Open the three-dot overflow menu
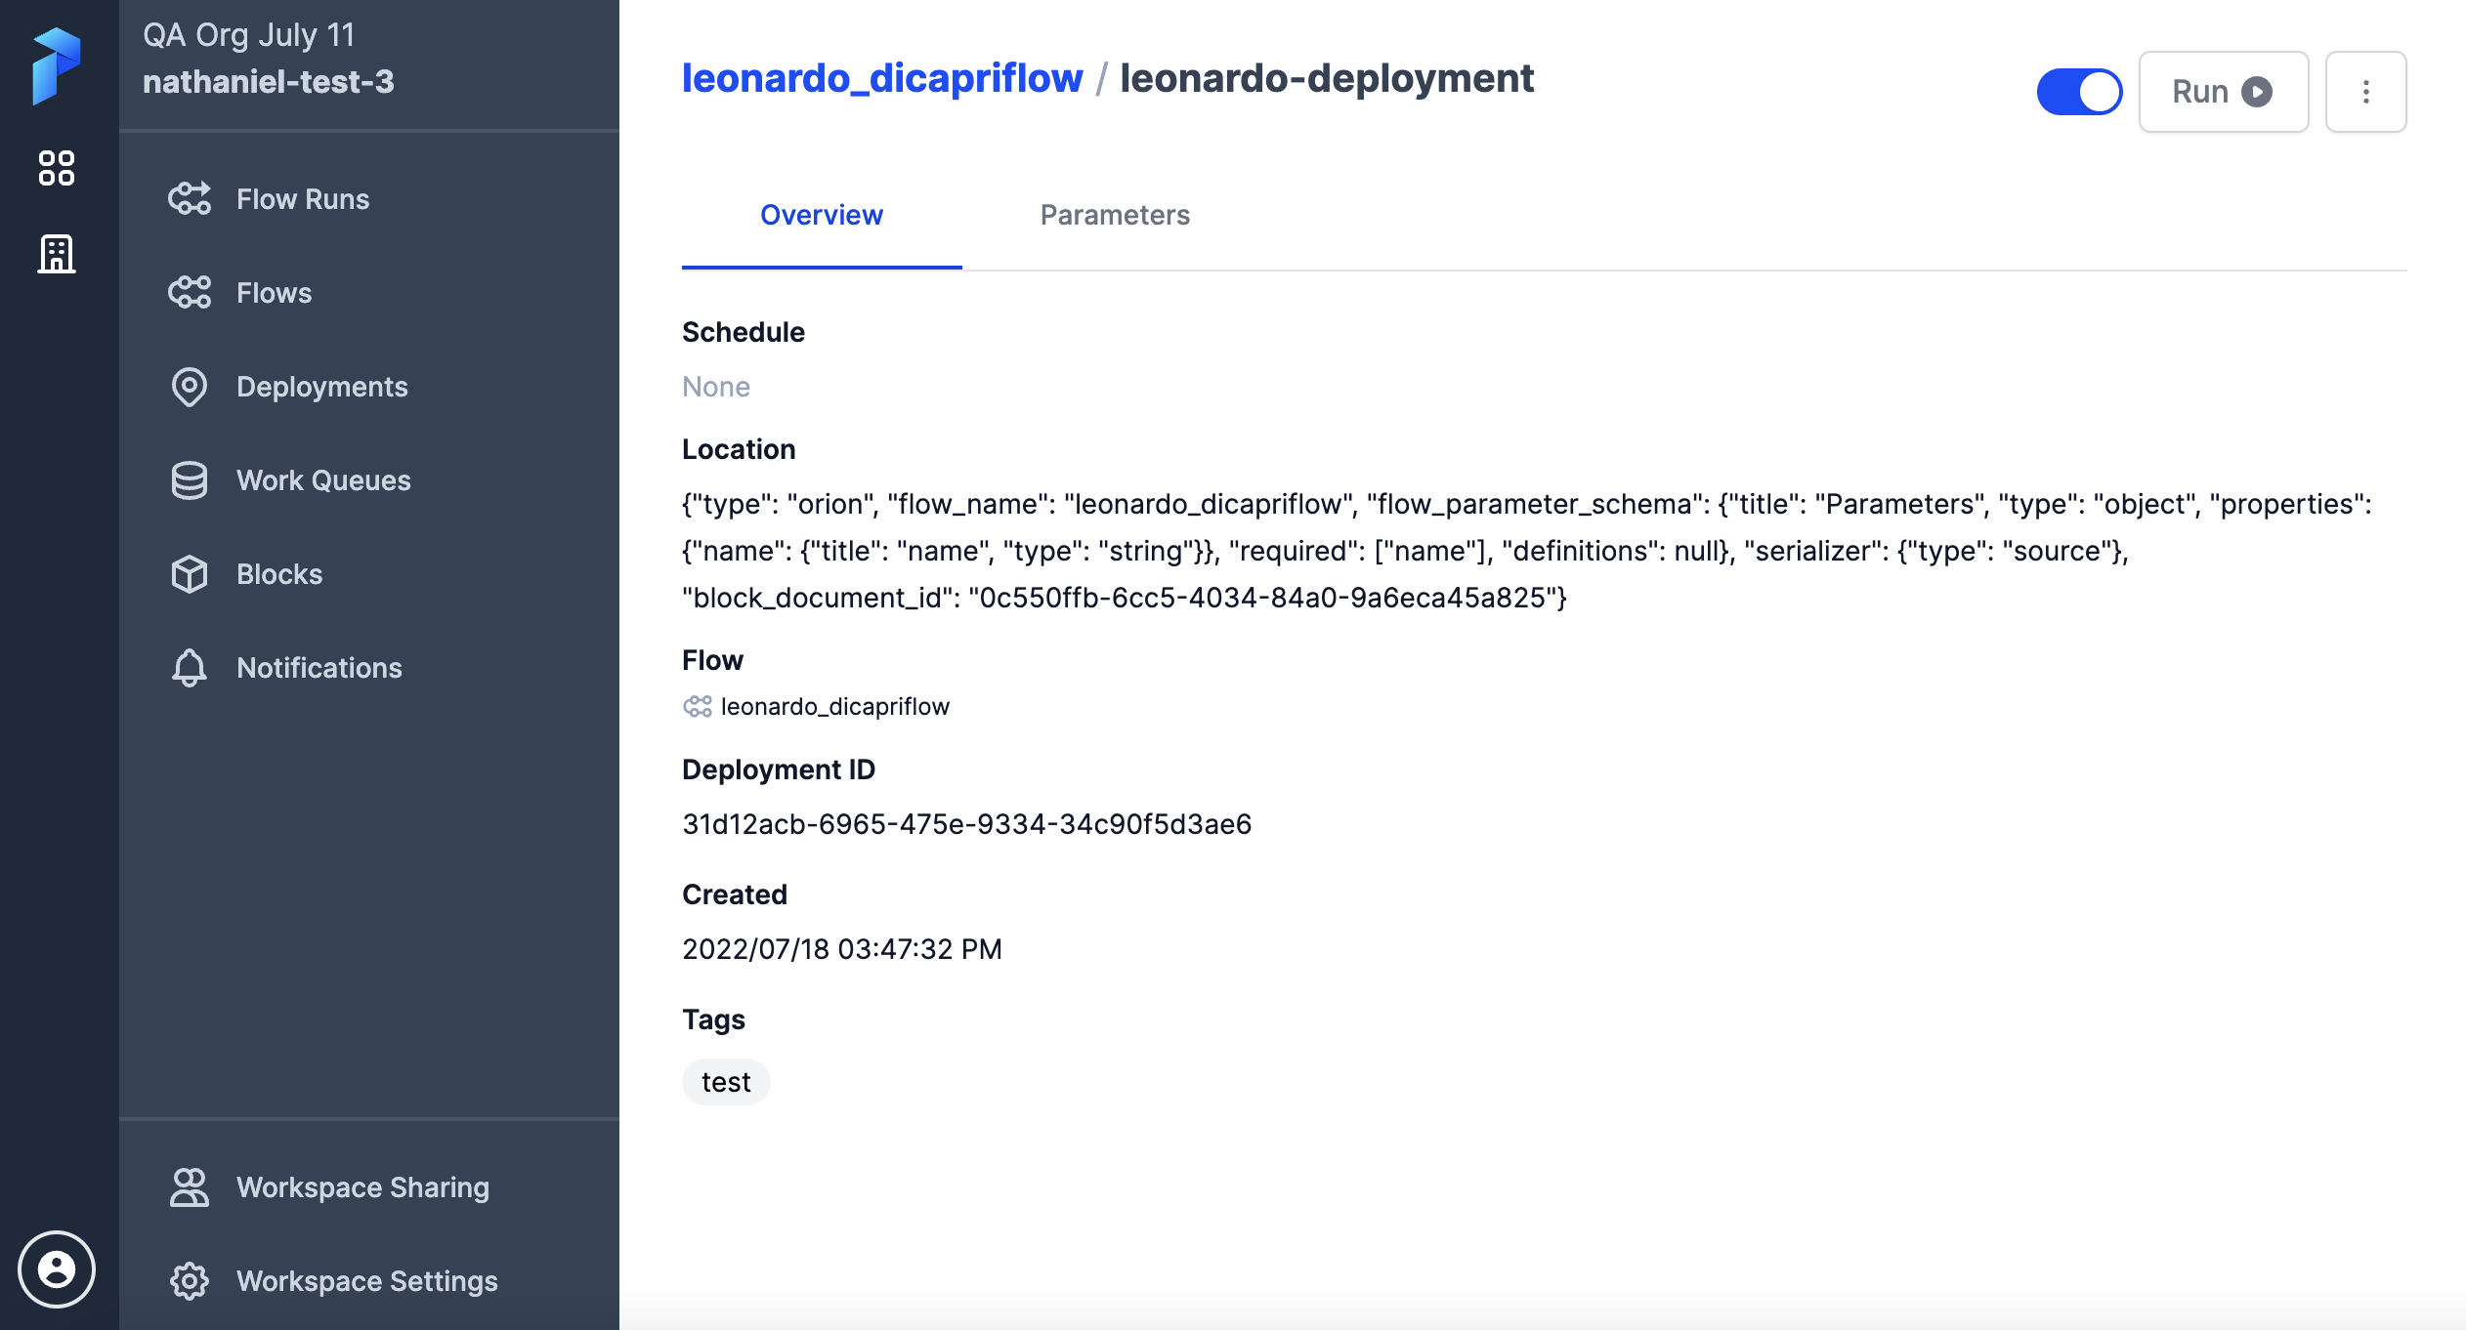The height and width of the screenshot is (1330, 2466). (2365, 91)
